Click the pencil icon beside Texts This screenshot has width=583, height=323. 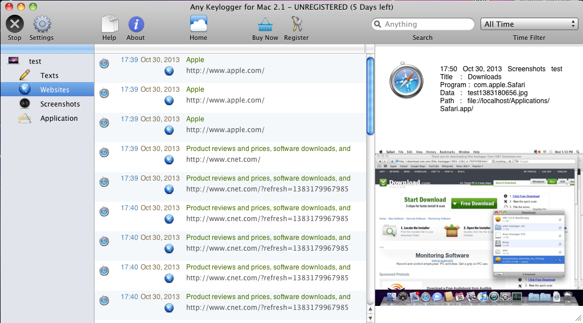coord(24,75)
